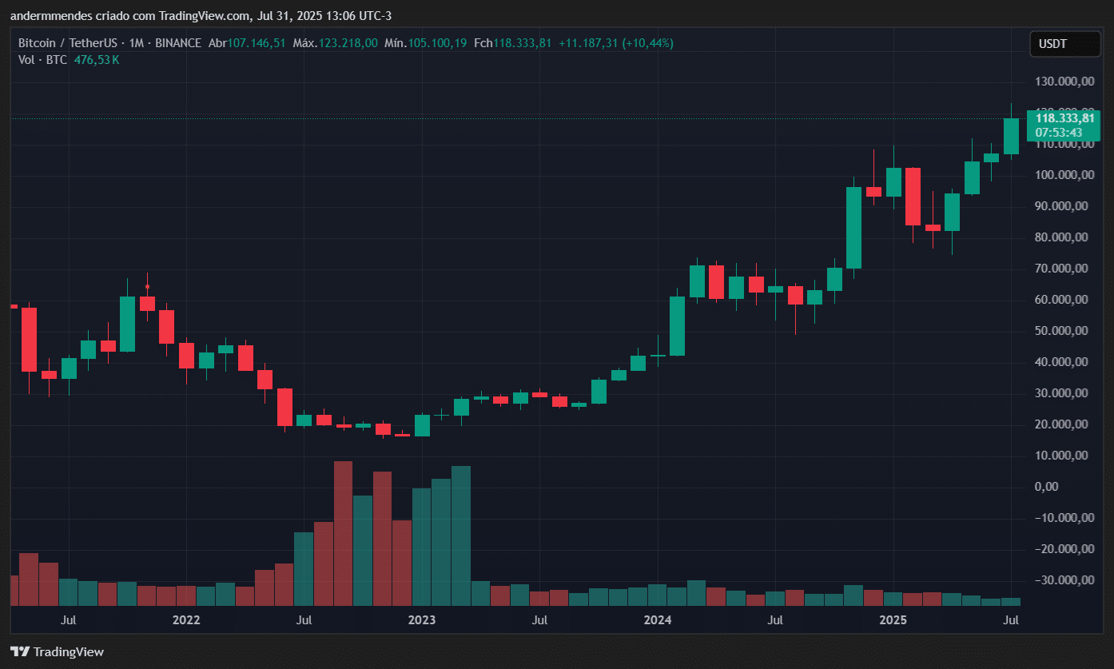This screenshot has width=1114, height=669.
Task: Click the green current price tag 118.333,81
Action: (1065, 118)
